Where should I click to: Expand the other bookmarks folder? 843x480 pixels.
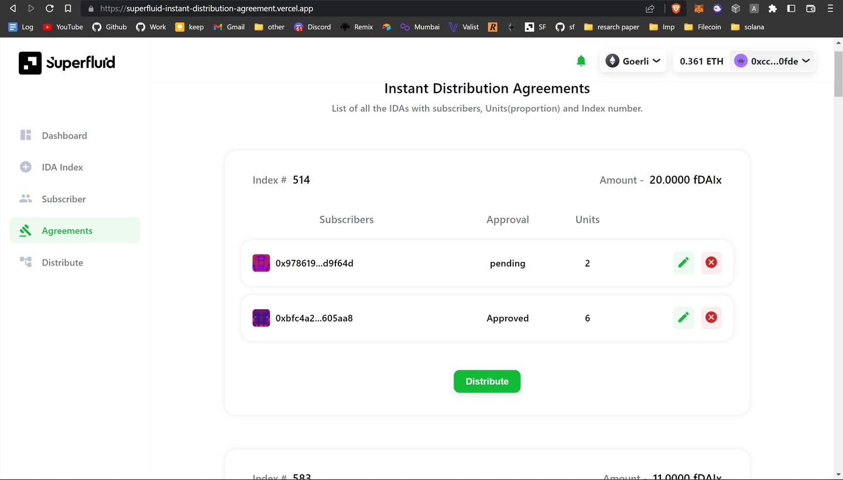click(269, 27)
